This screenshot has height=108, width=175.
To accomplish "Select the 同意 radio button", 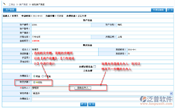I will coord(34,76).
